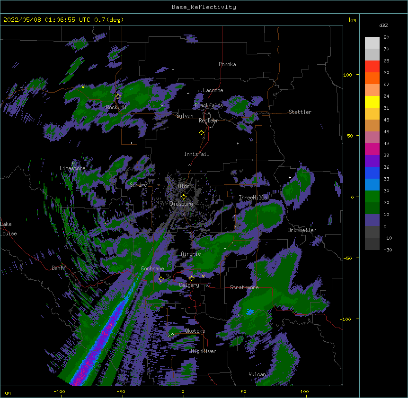Click the Base_Reflectivity title text
This screenshot has height=398, width=408.
pos(204,7)
